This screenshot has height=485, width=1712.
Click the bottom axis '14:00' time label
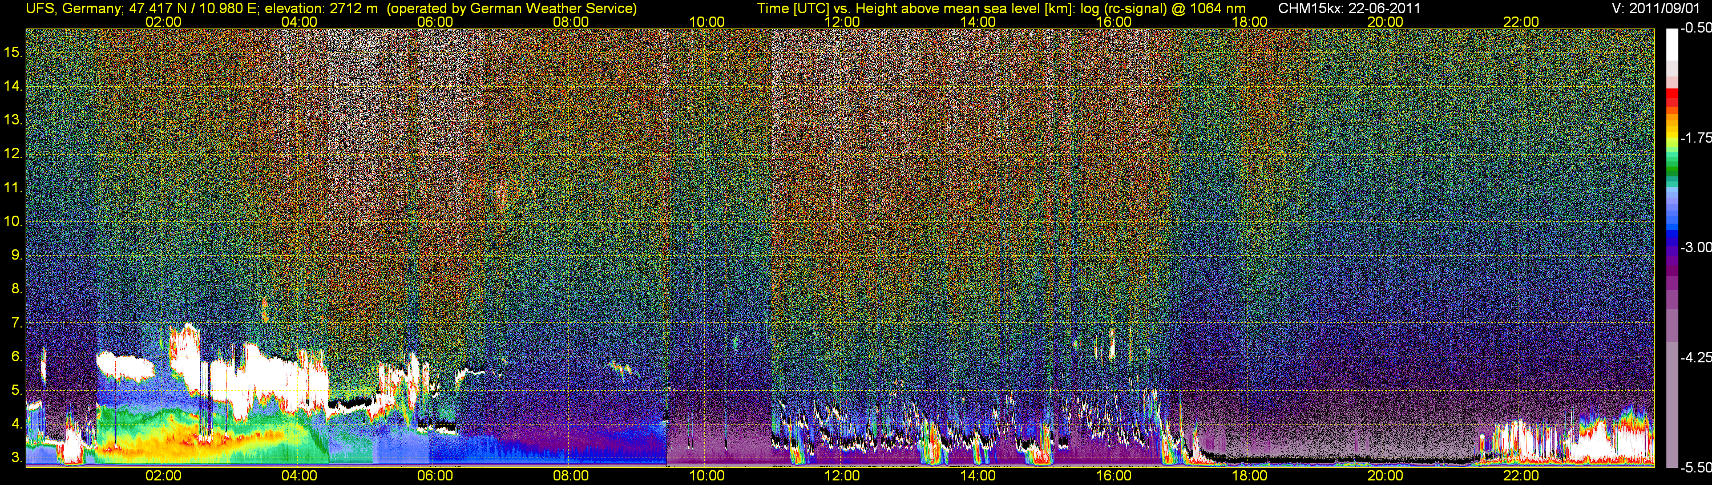978,476
